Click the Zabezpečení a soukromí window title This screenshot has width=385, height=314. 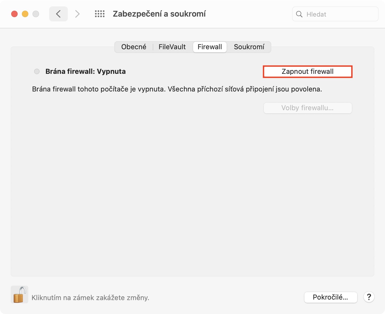pos(159,14)
